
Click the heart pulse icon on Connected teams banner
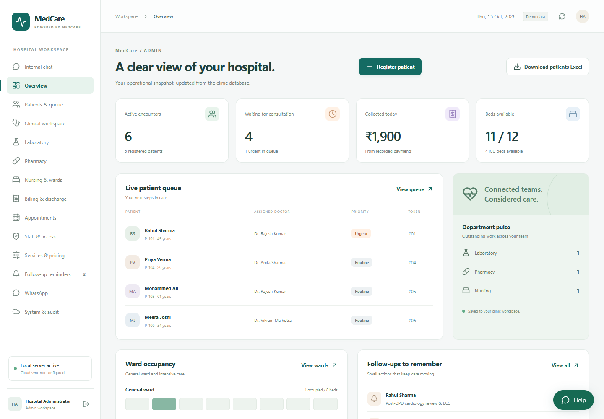[470, 194]
